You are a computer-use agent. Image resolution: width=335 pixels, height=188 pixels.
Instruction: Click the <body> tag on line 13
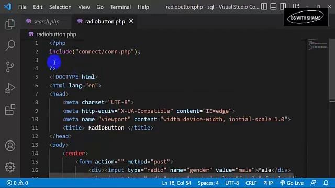59,145
